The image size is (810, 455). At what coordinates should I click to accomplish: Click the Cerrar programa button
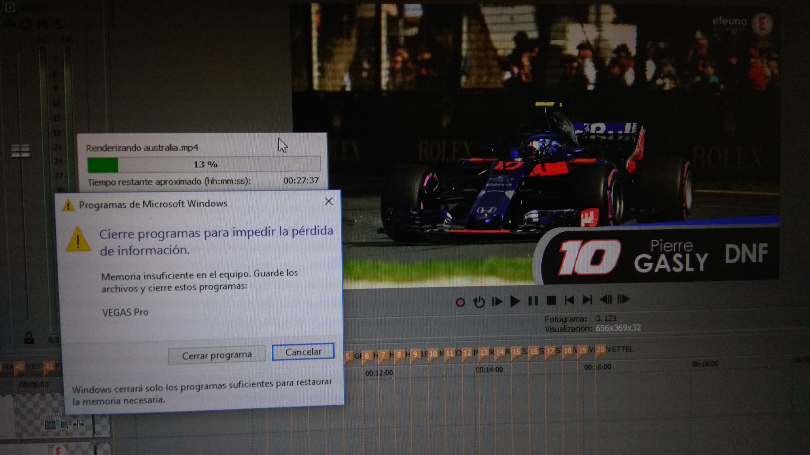(217, 355)
